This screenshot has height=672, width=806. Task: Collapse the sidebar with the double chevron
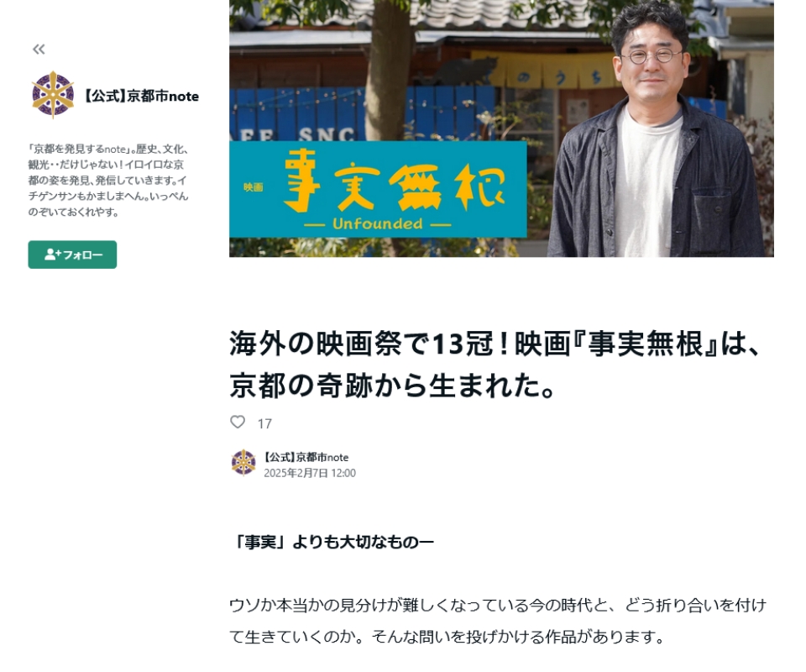tap(39, 50)
